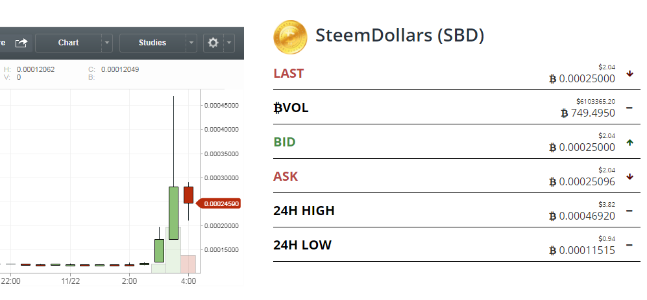
Task: Click the large red candlestick on chart
Action: [x=188, y=194]
